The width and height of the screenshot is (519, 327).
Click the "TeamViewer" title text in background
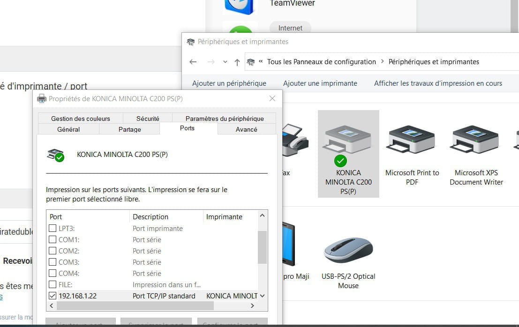tap(292, 3)
